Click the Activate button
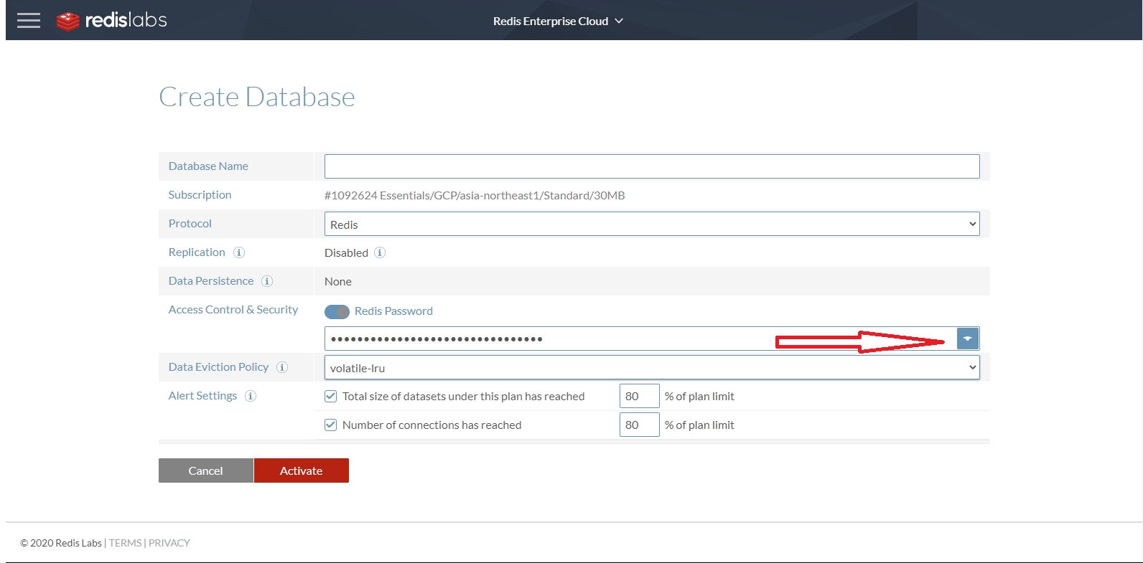This screenshot has width=1143, height=563. (x=301, y=470)
